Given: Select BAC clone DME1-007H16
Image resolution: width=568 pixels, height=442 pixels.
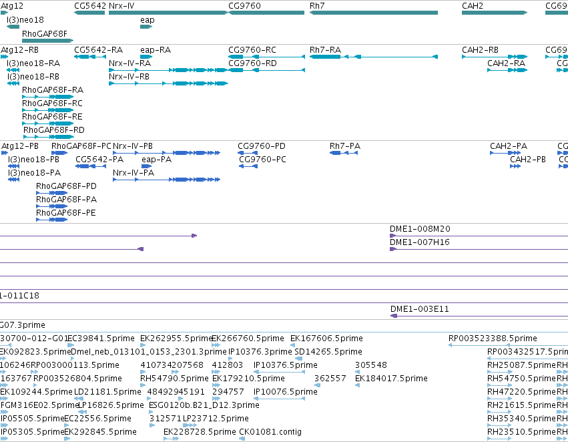Looking at the screenshot, I should (419, 242).
